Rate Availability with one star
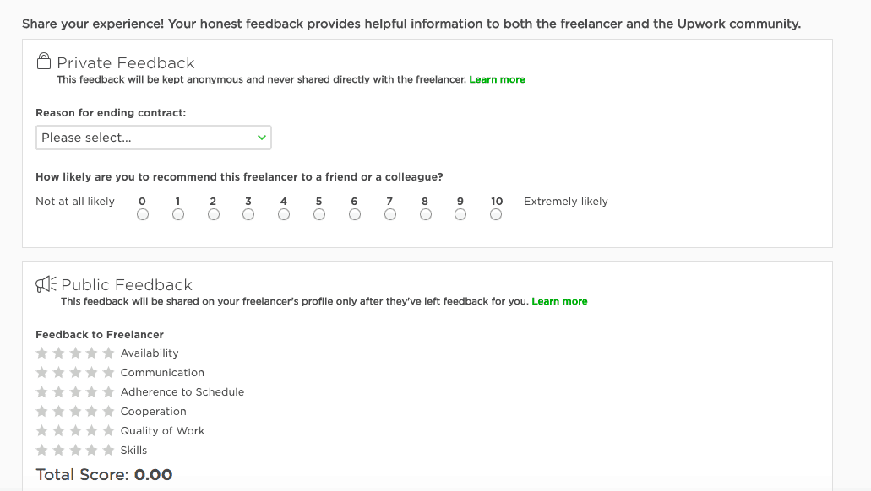This screenshot has height=491, width=871. (41, 353)
